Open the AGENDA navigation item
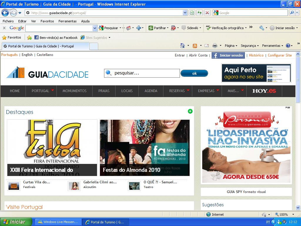The height and width of the screenshot is (226, 301). click(151, 91)
